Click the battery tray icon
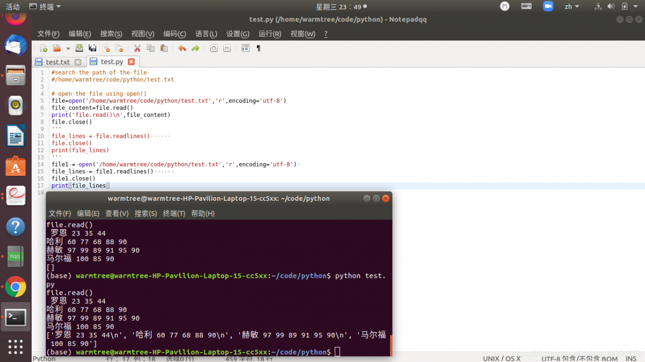Image resolution: width=645 pixels, height=362 pixels. point(625,7)
